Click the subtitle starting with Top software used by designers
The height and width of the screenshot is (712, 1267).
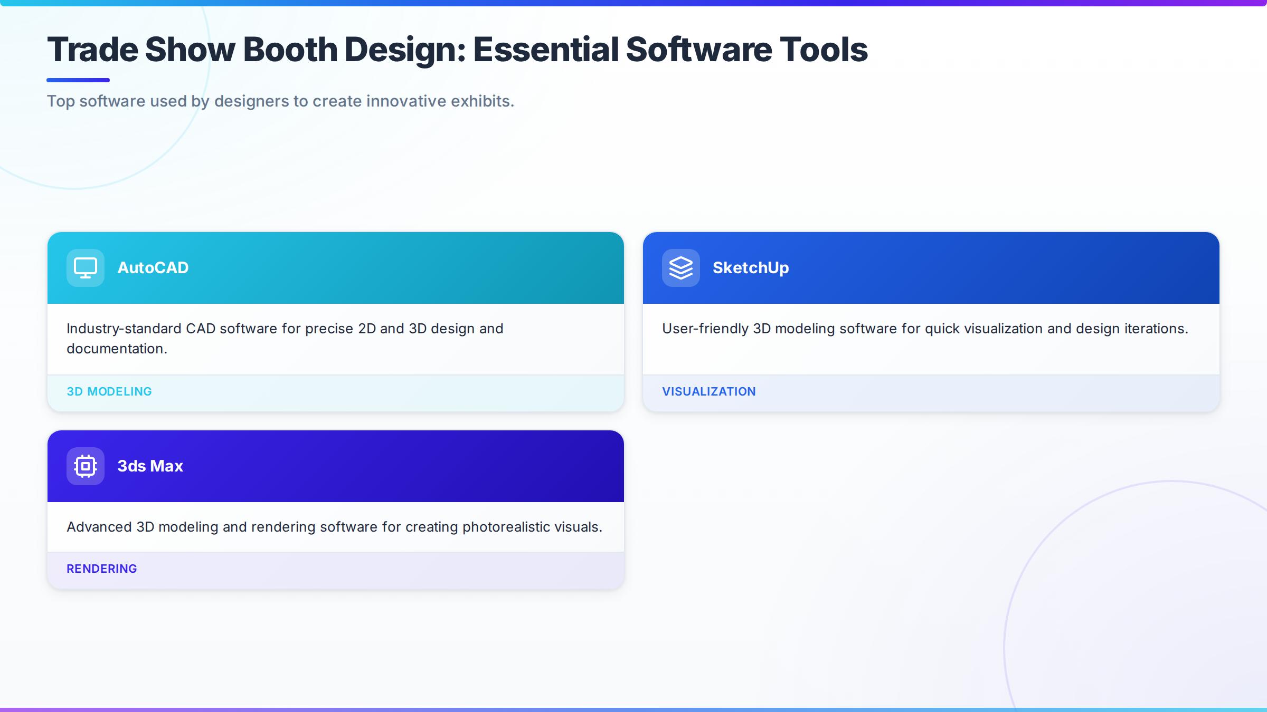(280, 101)
